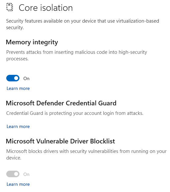Select the Memory integrity heading
170x192 pixels.
32,42
